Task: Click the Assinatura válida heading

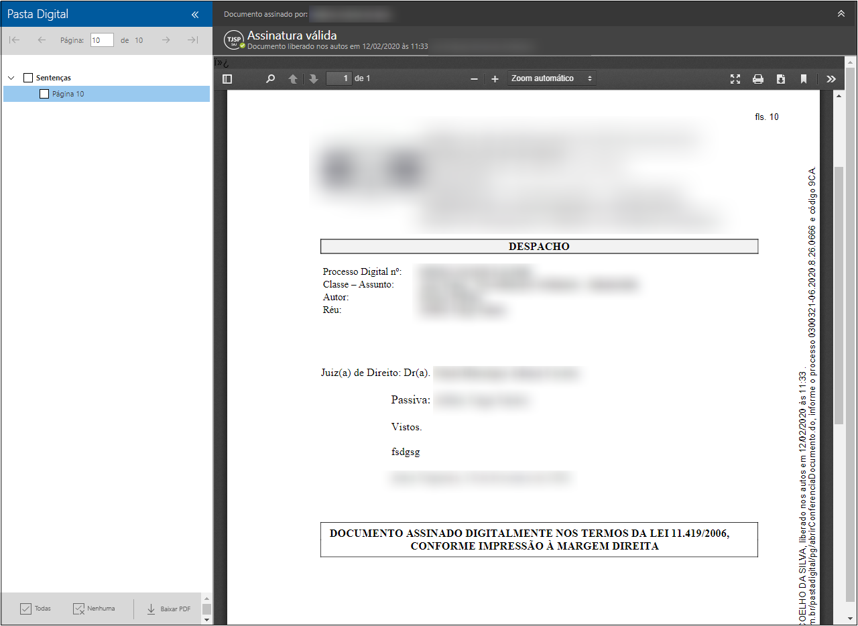Action: point(292,35)
